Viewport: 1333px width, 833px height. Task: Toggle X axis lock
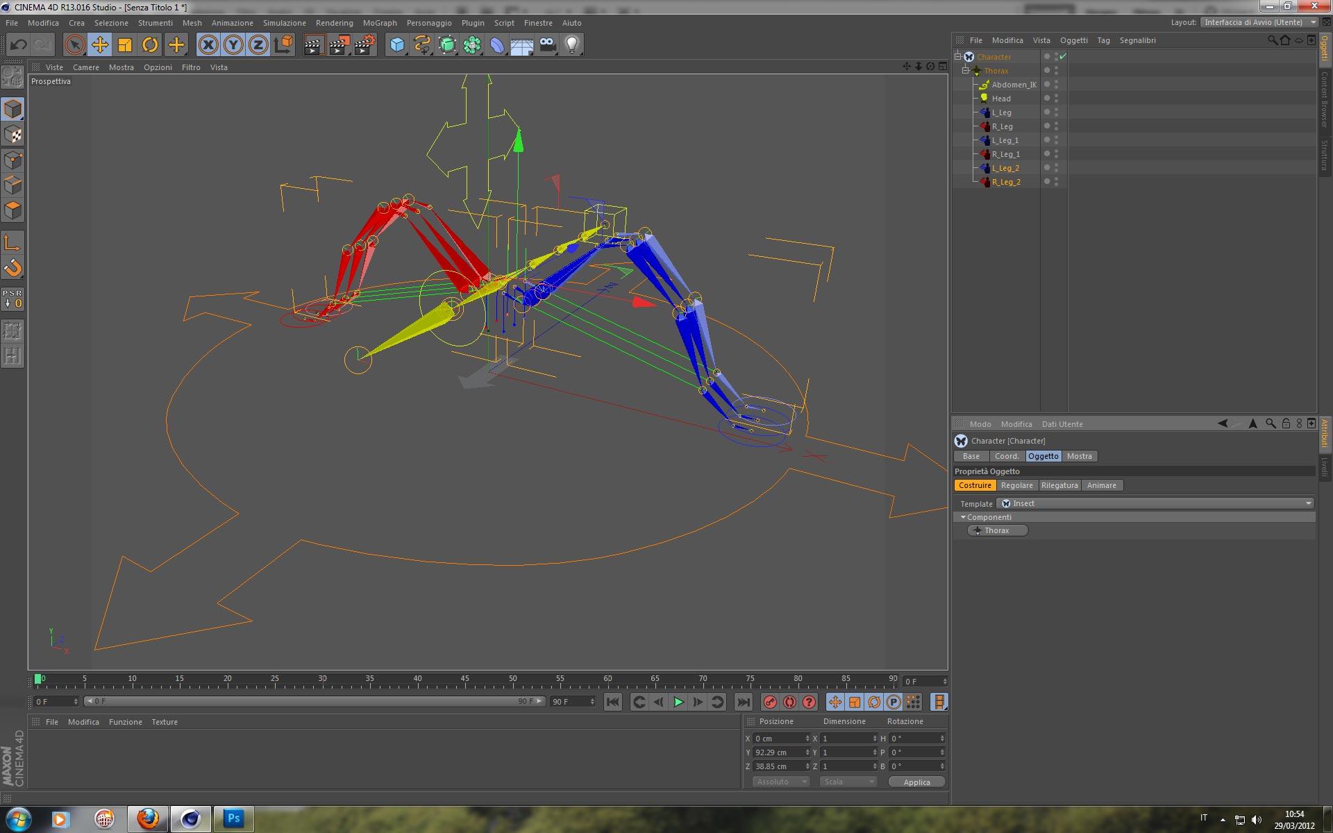(x=208, y=45)
